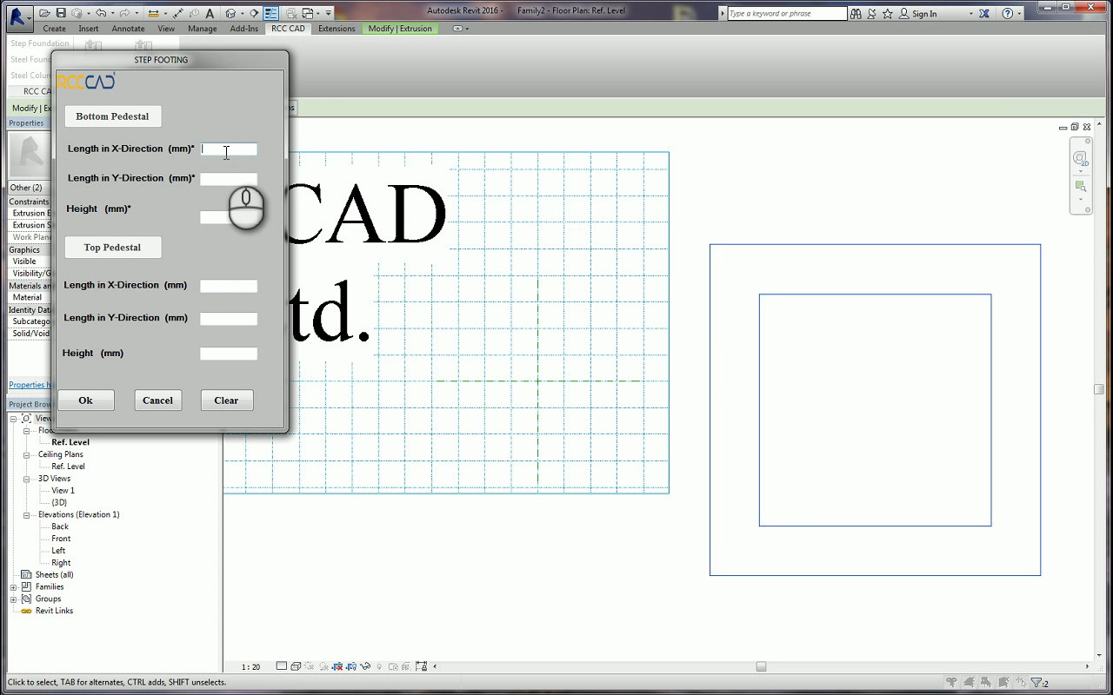Image resolution: width=1113 pixels, height=695 pixels.
Task: Click the Visual Style icon in view bar
Action: (296, 666)
